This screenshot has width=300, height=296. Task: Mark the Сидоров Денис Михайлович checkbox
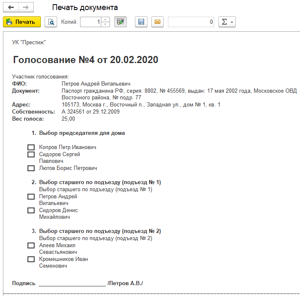pyautogui.click(x=31, y=210)
